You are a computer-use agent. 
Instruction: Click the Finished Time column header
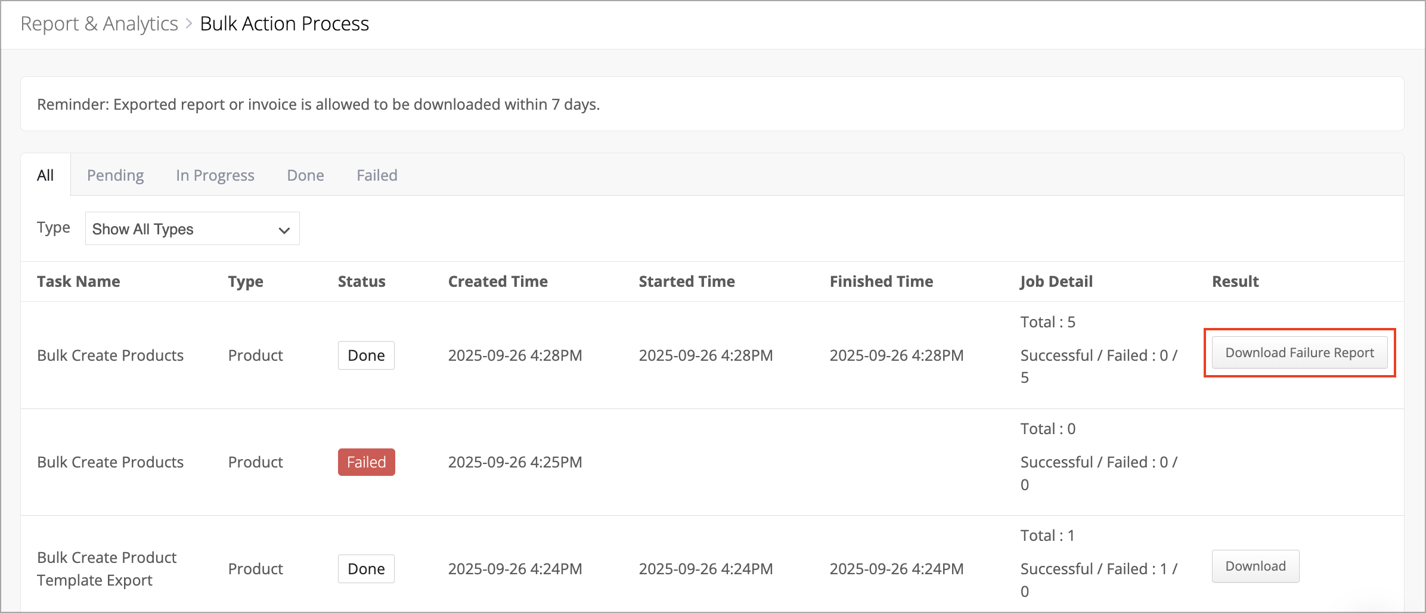tap(881, 281)
